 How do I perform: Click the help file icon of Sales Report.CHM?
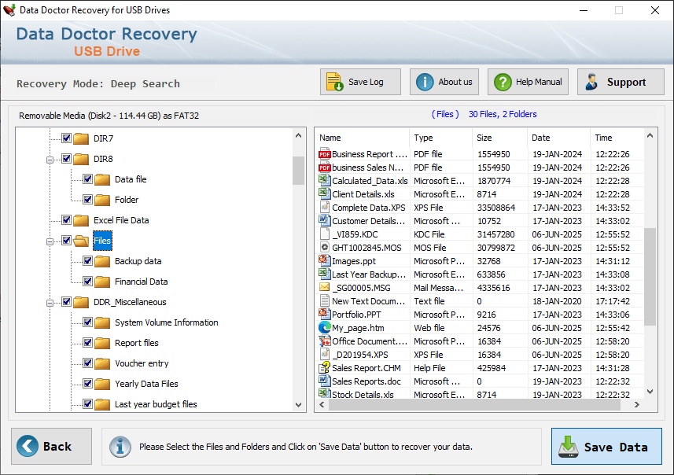click(x=325, y=367)
